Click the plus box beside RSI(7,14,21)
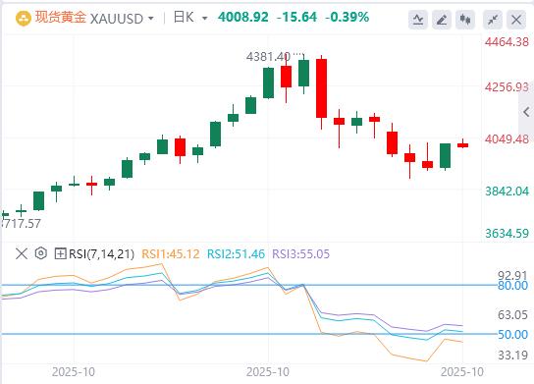The width and height of the screenshot is (534, 384). [60, 253]
